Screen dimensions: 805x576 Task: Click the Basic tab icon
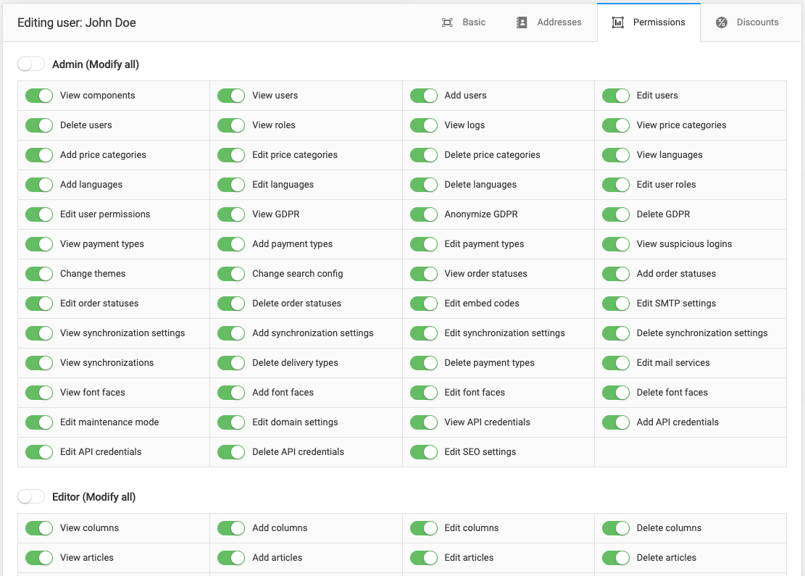point(447,22)
